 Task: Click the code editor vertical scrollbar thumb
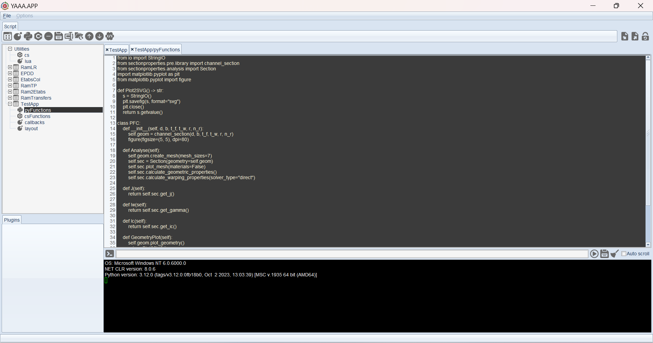coord(648,133)
